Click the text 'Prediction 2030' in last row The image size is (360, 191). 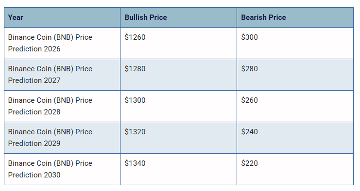tap(34, 175)
